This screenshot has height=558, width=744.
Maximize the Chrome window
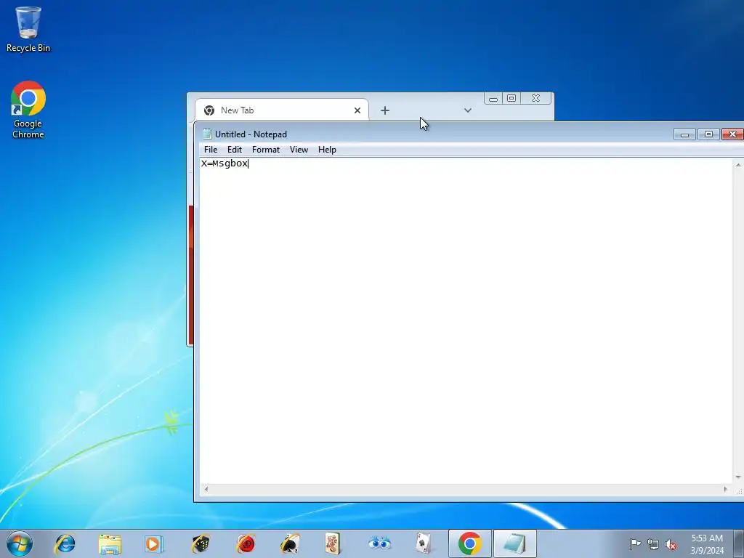(x=511, y=98)
